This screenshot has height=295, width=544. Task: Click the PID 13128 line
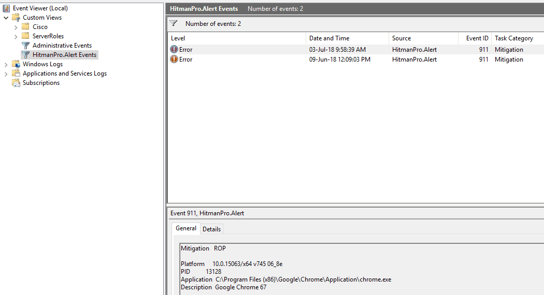coord(201,271)
